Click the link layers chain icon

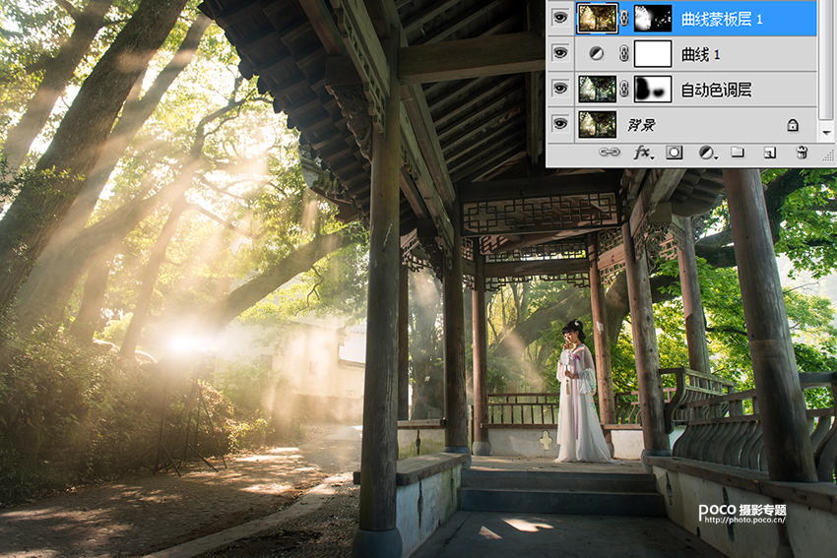[610, 153]
